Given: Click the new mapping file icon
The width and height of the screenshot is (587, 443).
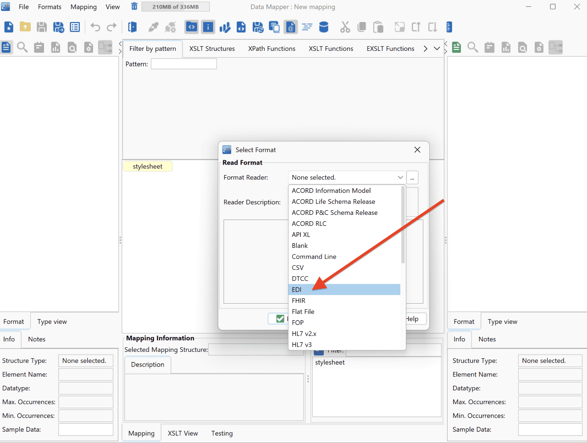Looking at the screenshot, I should (9, 27).
